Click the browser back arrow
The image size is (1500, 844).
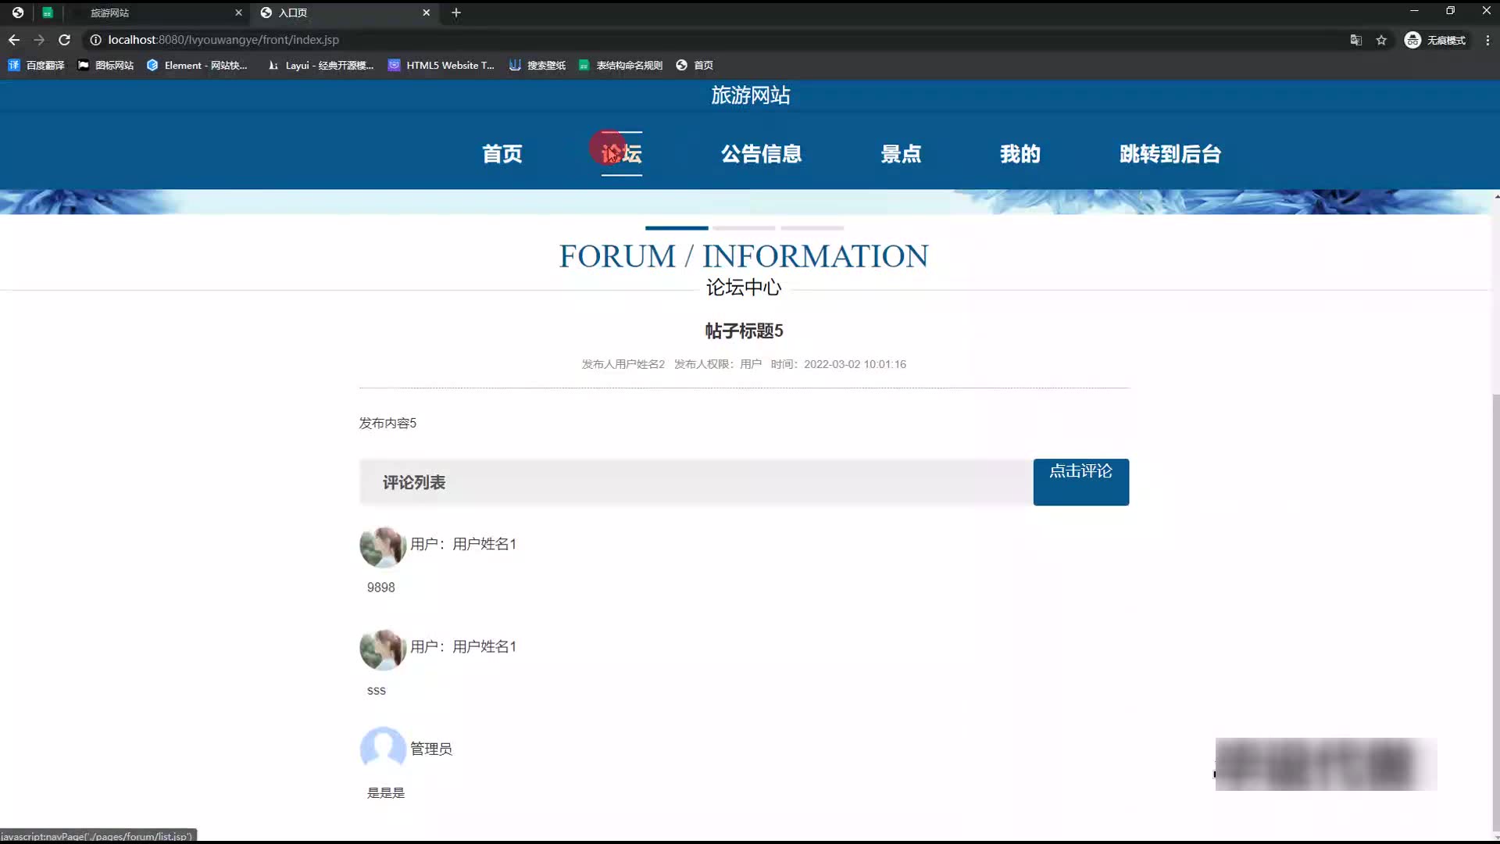point(14,40)
